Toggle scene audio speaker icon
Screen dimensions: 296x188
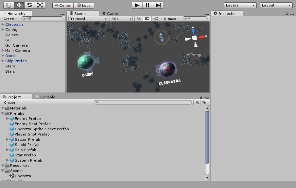click(156, 19)
